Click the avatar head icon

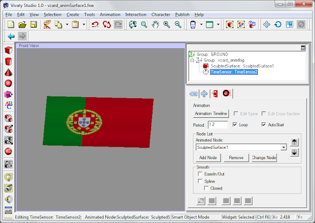pos(193,25)
